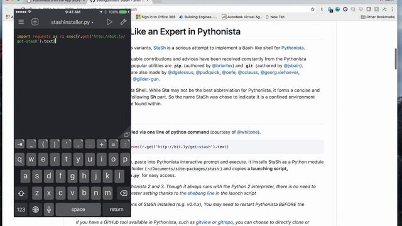Open the gitview link
This screenshot has height=226, width=402.
tap(204, 222)
